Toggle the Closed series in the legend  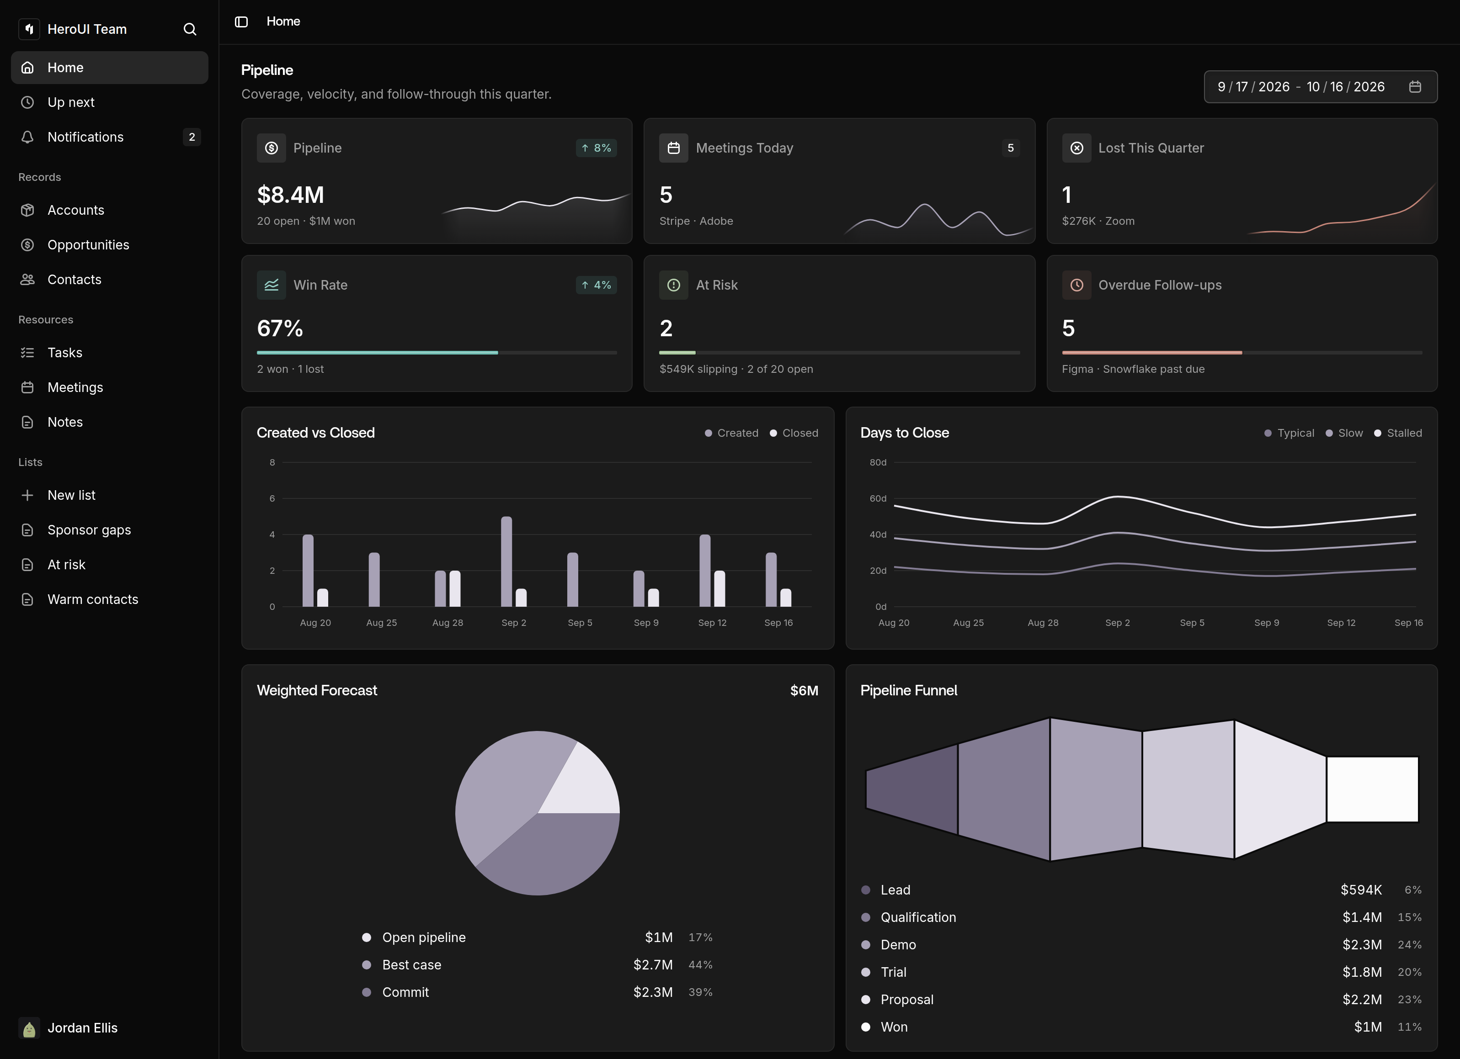coord(794,433)
